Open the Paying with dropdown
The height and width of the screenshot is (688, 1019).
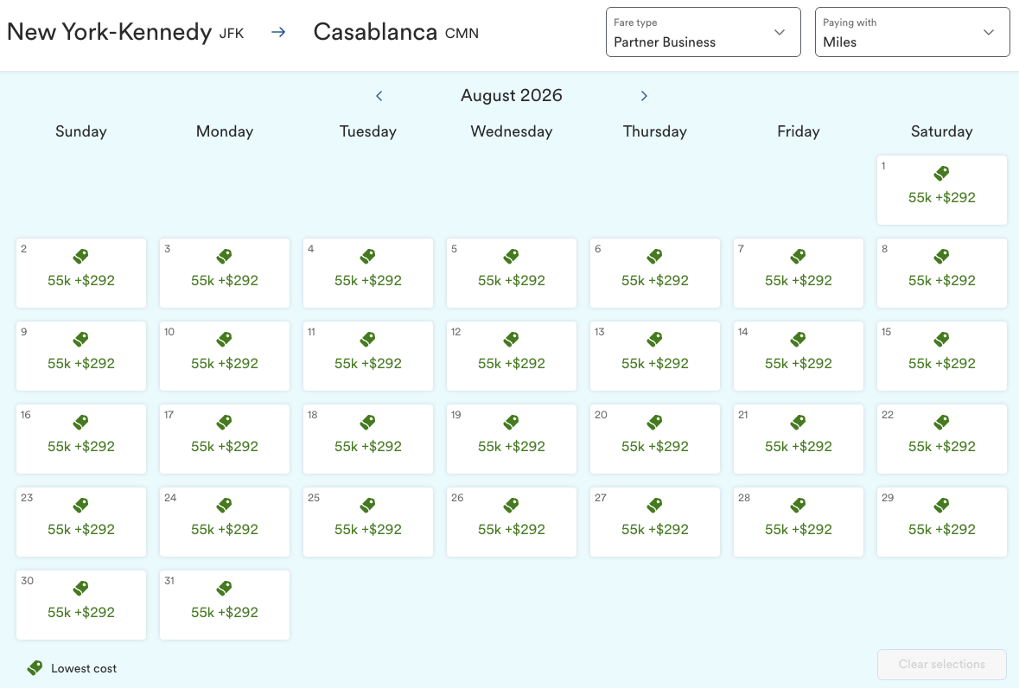(x=912, y=32)
